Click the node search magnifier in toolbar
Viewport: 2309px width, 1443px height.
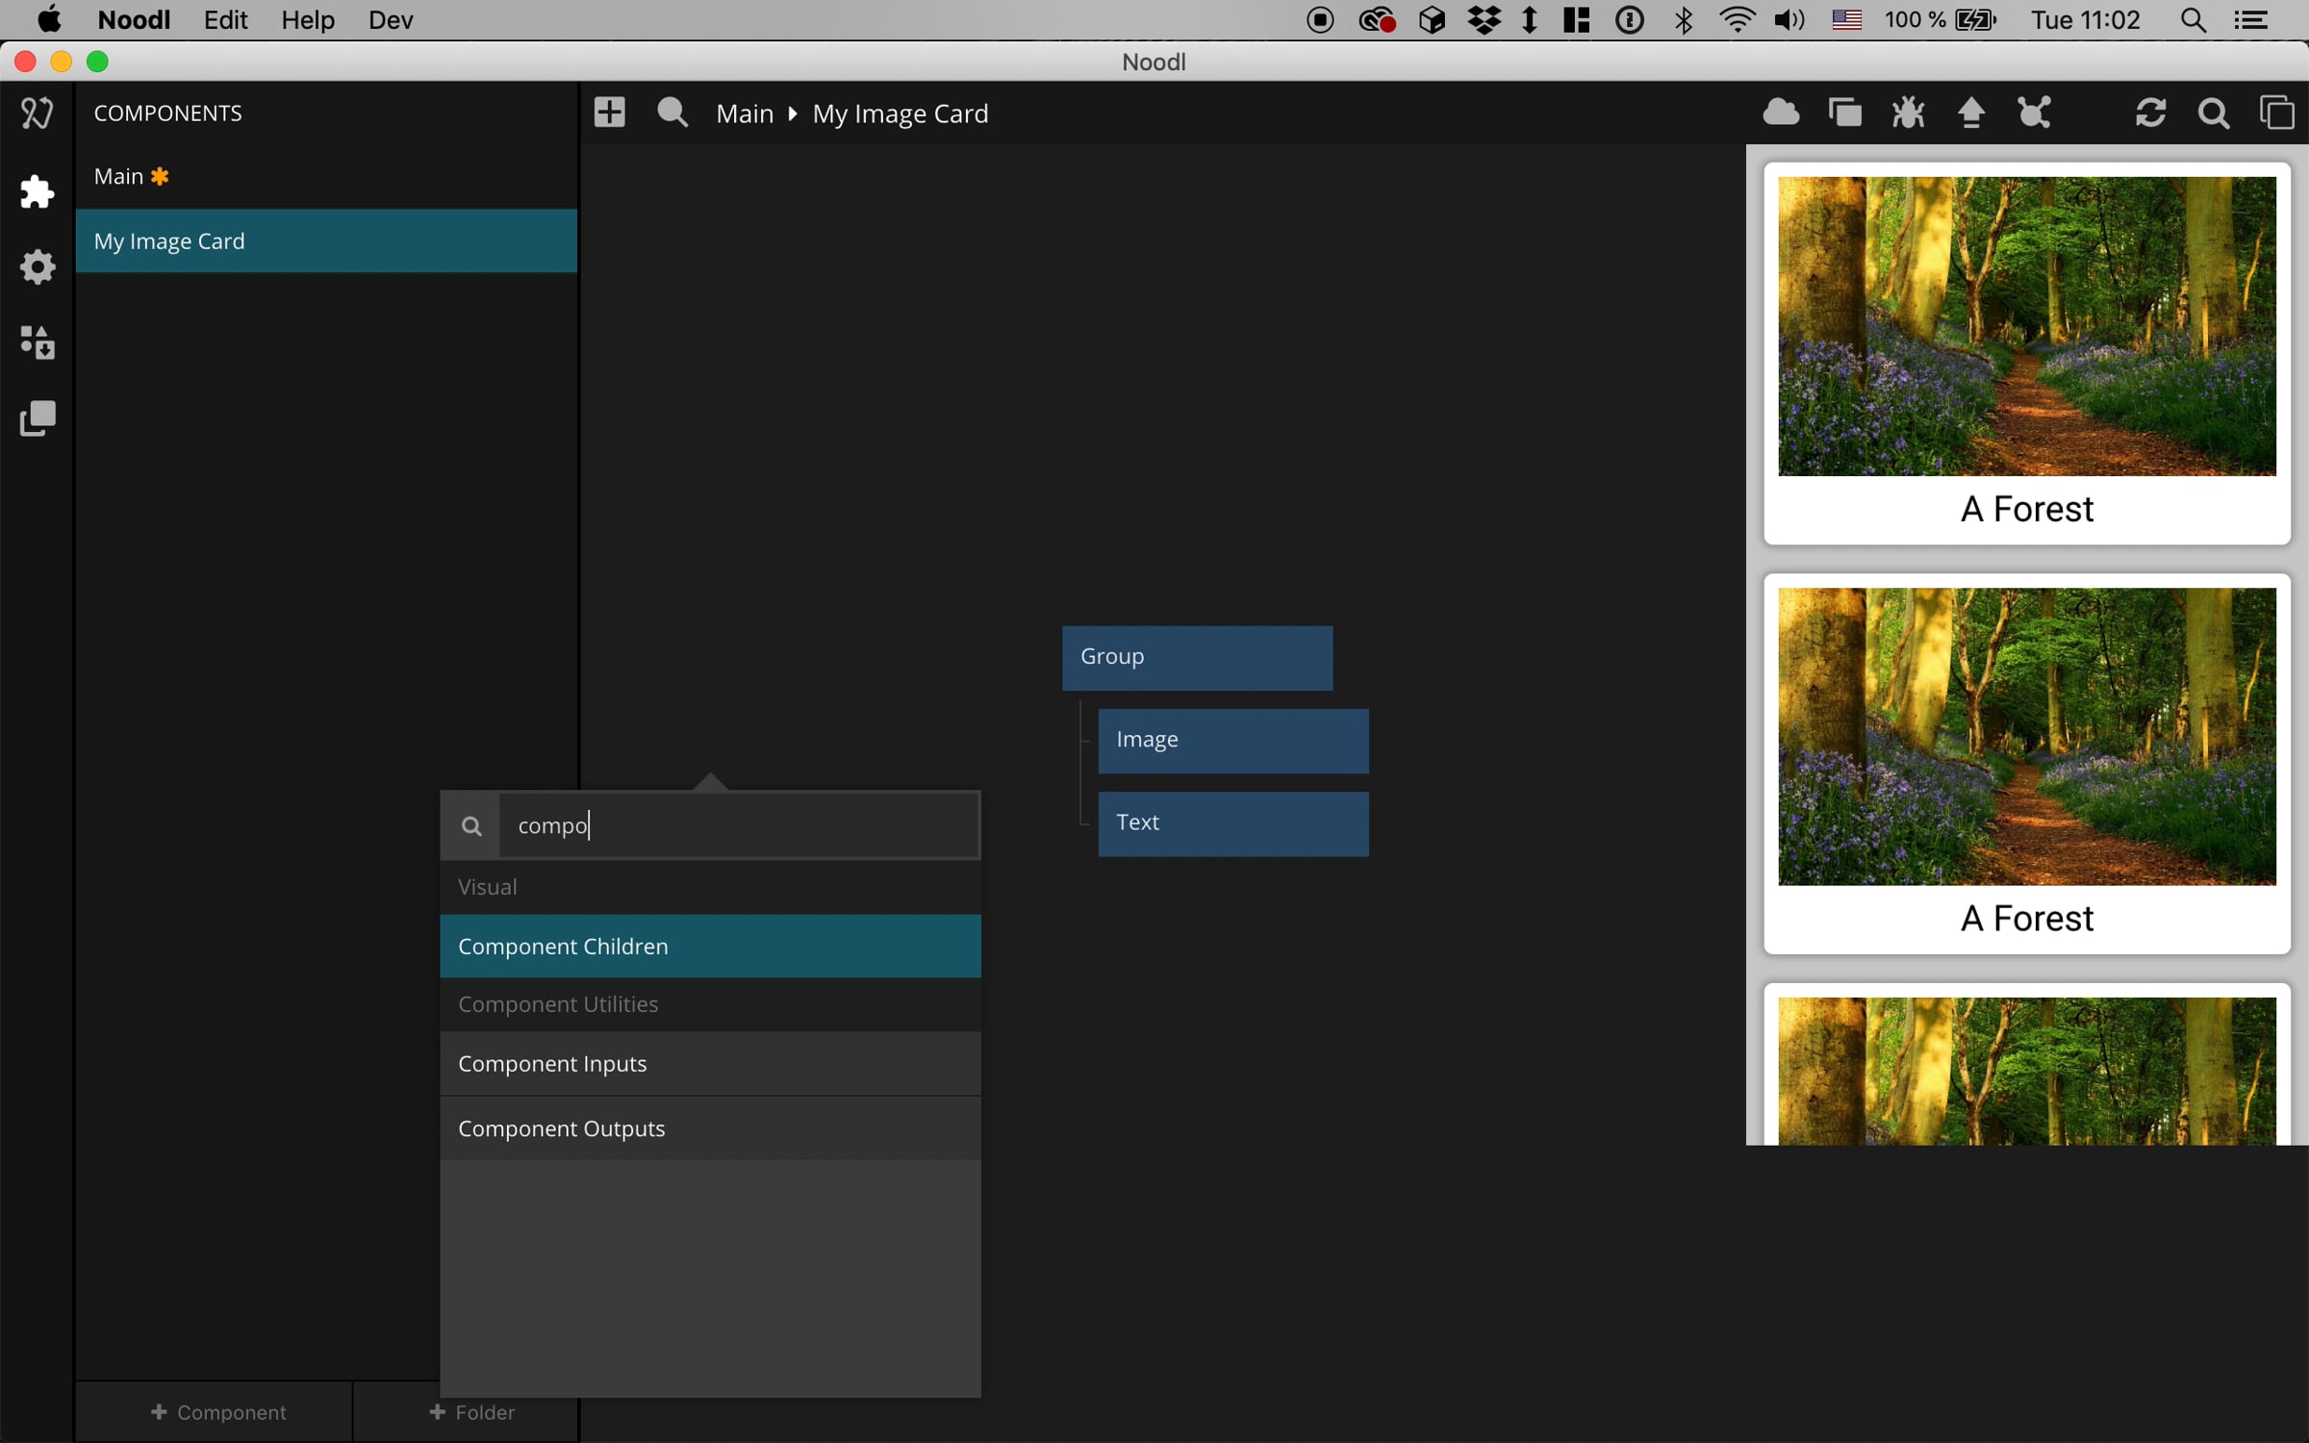pos(672,113)
